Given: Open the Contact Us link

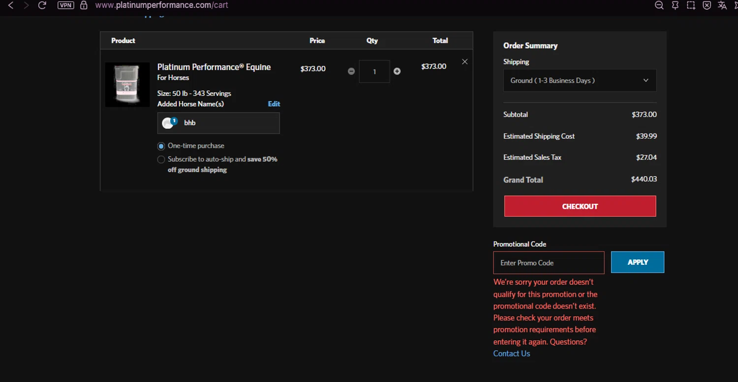Looking at the screenshot, I should tap(512, 353).
